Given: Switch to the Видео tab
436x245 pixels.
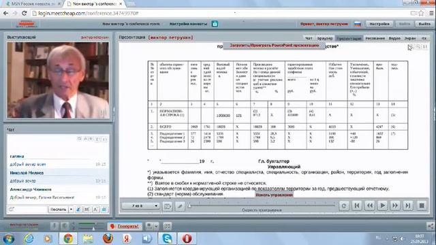Looking at the screenshot, I should click(x=394, y=38).
